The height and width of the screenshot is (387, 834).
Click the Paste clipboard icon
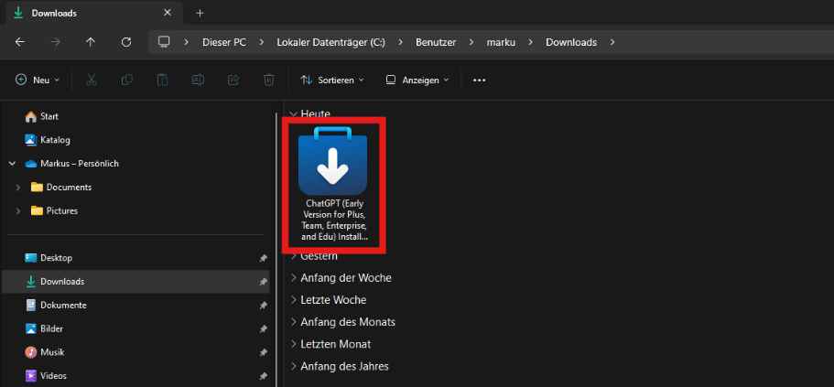162,81
